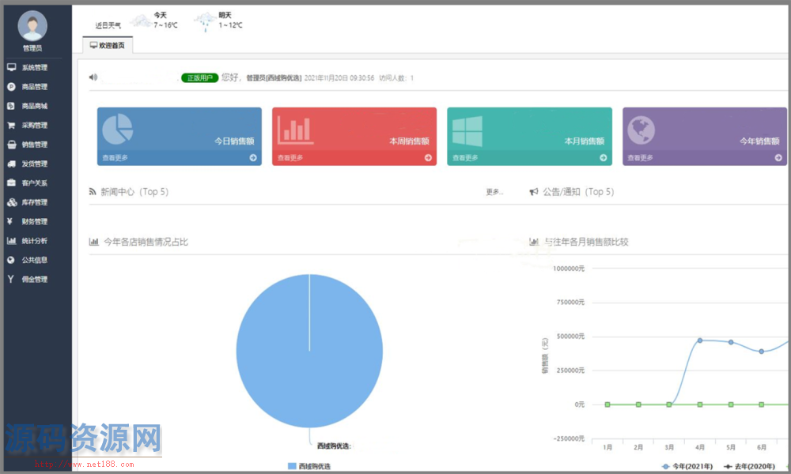Screen dimensions: 791x474
Task: Click the 6月 data point on 2021 line
Action: coord(761,352)
